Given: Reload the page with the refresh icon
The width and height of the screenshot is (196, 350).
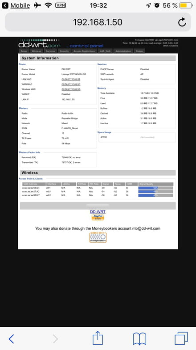Looking at the screenshot, I should (182, 22).
